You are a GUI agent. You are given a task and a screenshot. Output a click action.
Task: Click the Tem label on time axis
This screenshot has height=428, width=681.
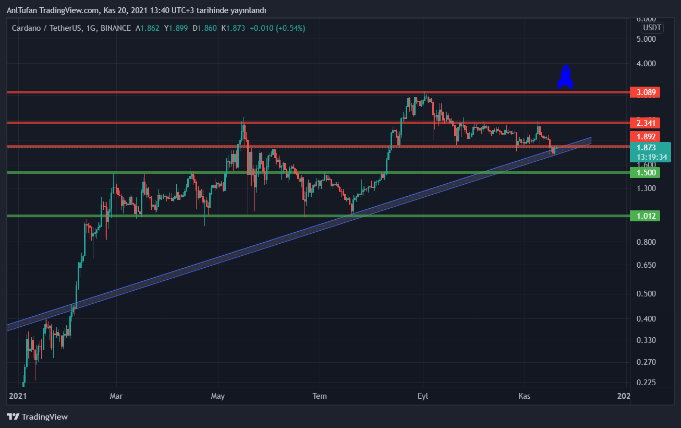319,396
